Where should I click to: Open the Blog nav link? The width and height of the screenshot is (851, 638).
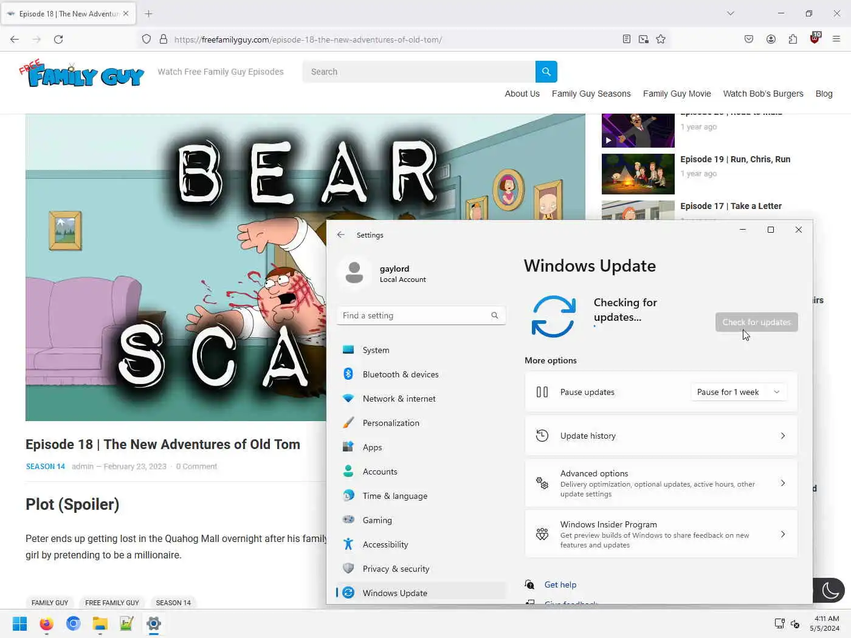point(824,94)
